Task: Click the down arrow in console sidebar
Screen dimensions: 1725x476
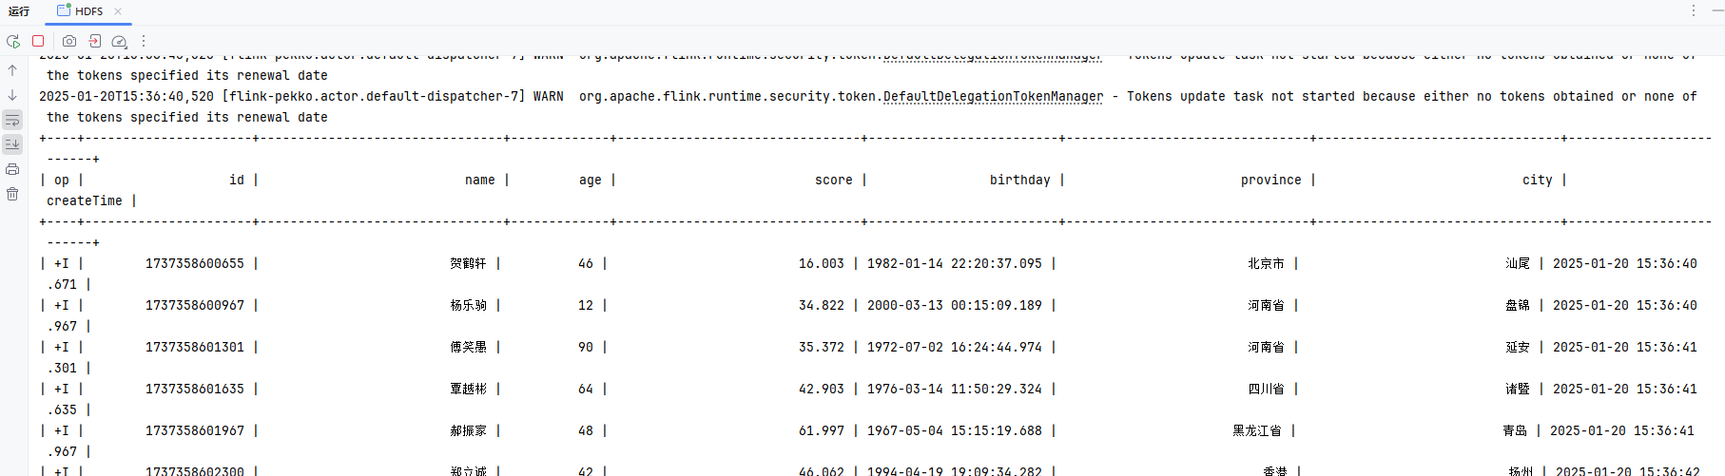Action: point(12,95)
